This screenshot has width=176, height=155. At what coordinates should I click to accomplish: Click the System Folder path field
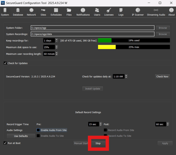[93, 28]
